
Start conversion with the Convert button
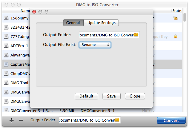[x=171, y=120]
